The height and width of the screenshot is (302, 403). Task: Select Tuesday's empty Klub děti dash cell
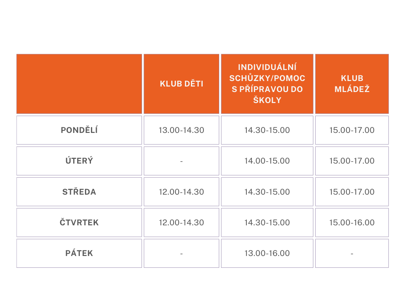(181, 161)
